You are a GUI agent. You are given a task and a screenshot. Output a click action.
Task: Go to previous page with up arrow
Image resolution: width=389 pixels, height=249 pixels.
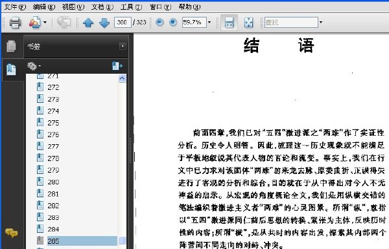[88, 23]
